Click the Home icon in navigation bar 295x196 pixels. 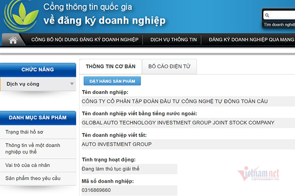13,40
